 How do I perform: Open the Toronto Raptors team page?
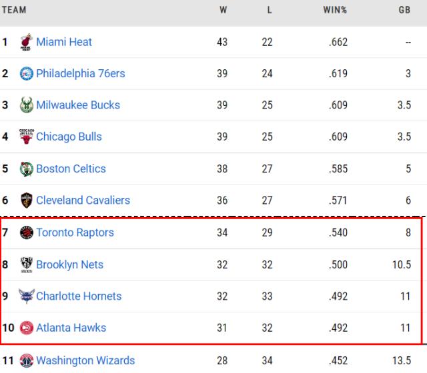[x=75, y=232]
